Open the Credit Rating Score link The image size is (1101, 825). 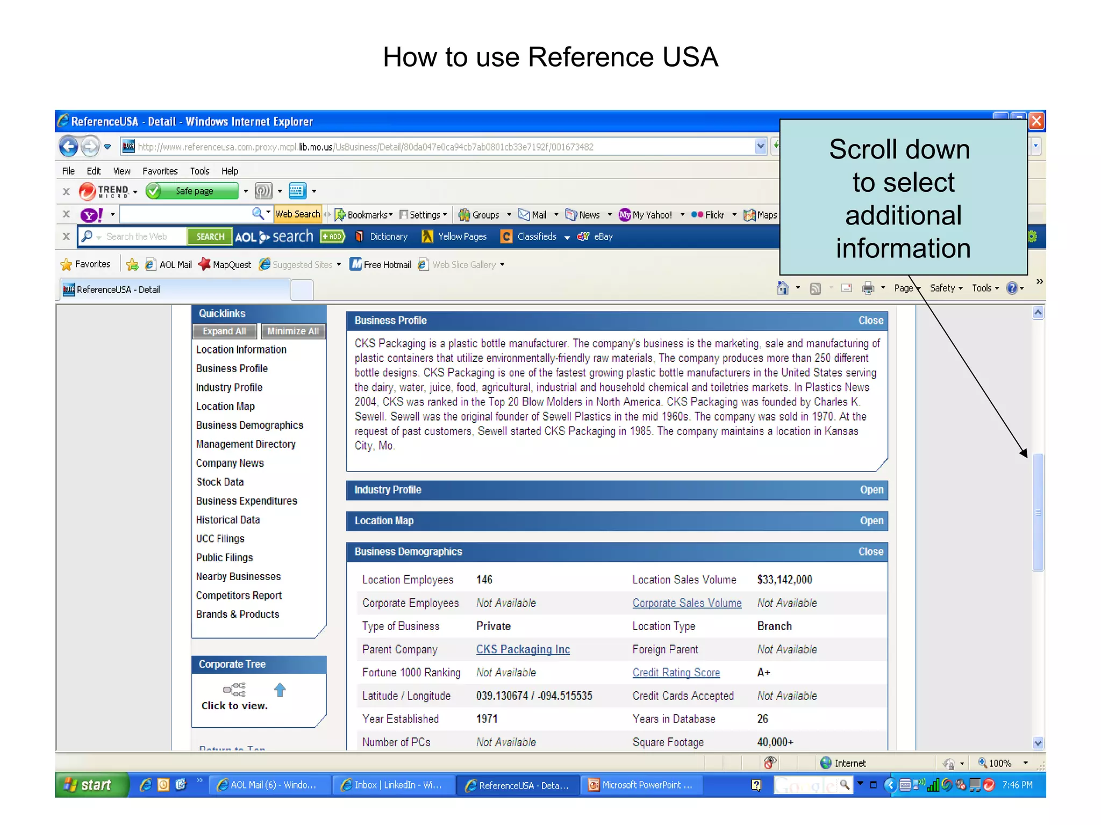pos(676,672)
